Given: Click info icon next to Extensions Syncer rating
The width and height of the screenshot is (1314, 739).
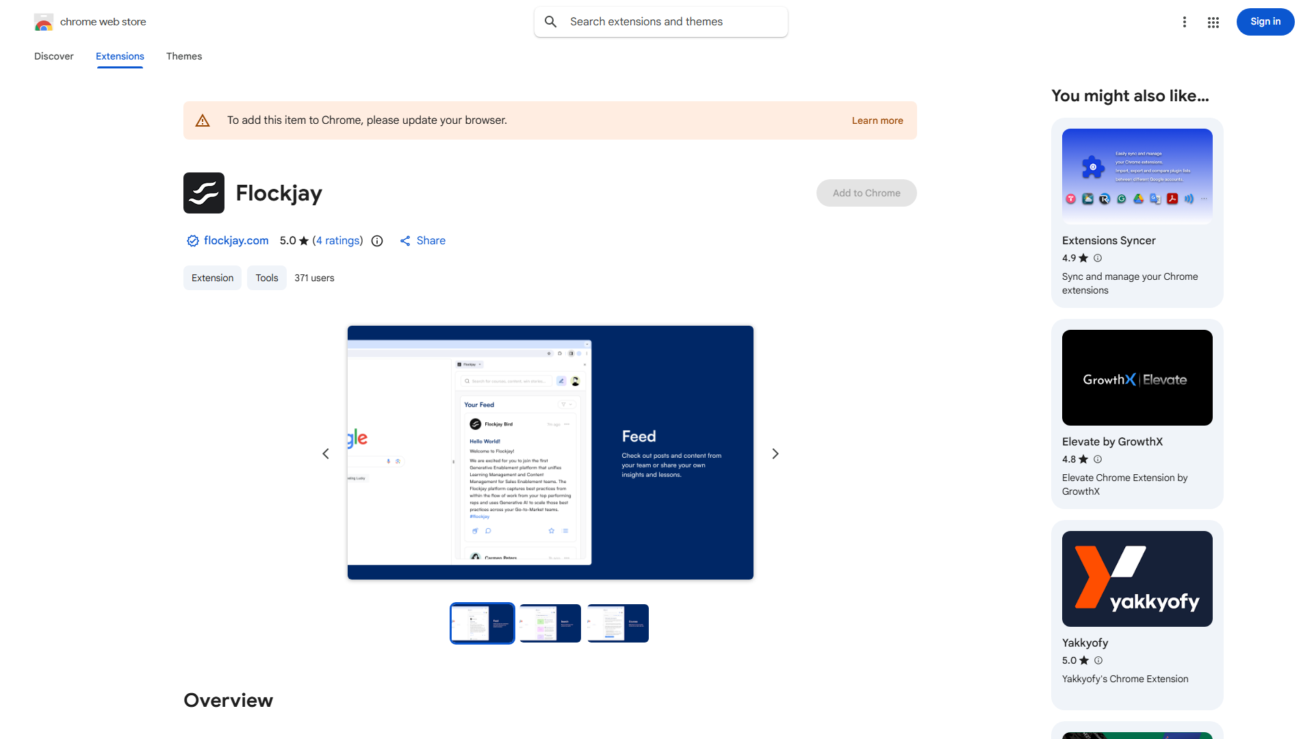Looking at the screenshot, I should coord(1098,258).
